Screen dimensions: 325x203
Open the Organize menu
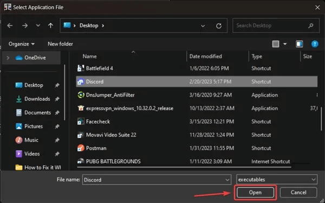coord(22,44)
